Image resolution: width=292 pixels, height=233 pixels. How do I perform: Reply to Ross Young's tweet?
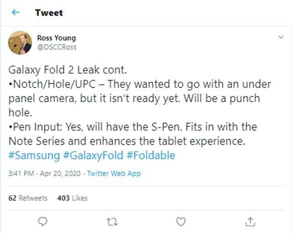click(x=43, y=222)
